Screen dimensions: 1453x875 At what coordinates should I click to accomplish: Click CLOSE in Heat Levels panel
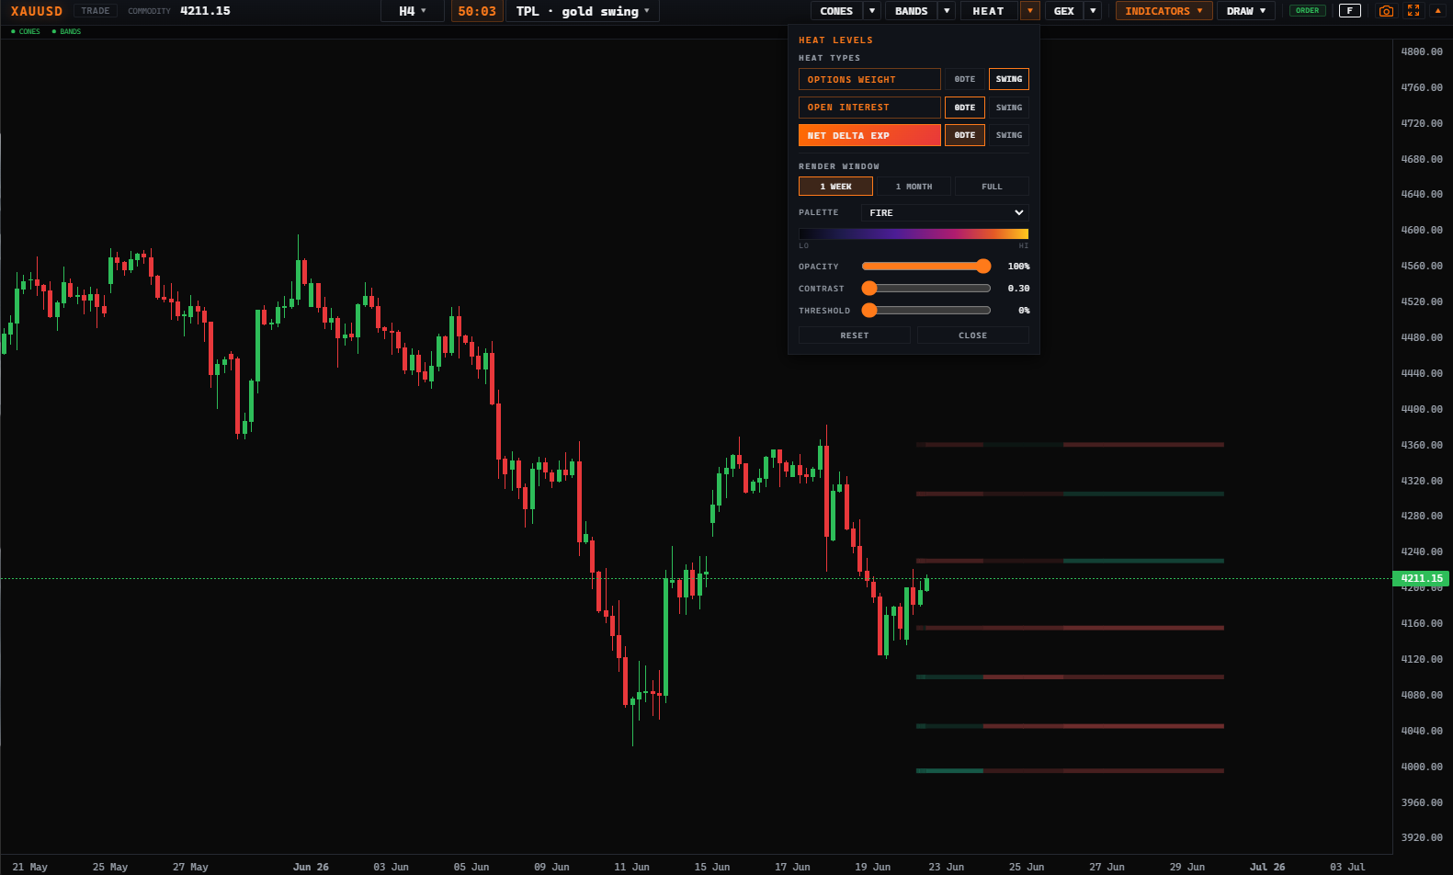coord(973,335)
